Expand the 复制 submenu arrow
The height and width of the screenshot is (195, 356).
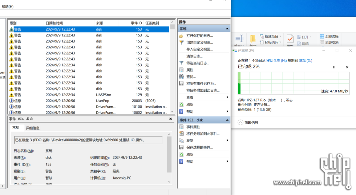click(227, 140)
